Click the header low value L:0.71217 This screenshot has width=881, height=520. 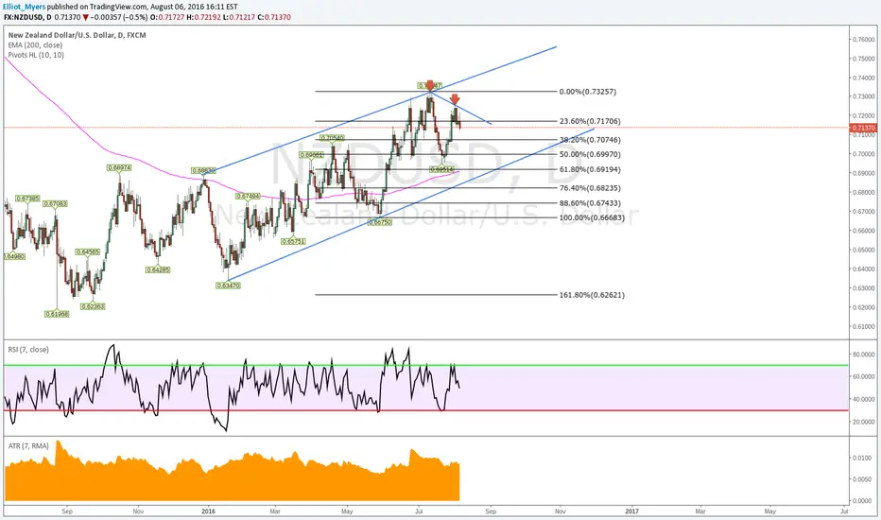point(239,17)
